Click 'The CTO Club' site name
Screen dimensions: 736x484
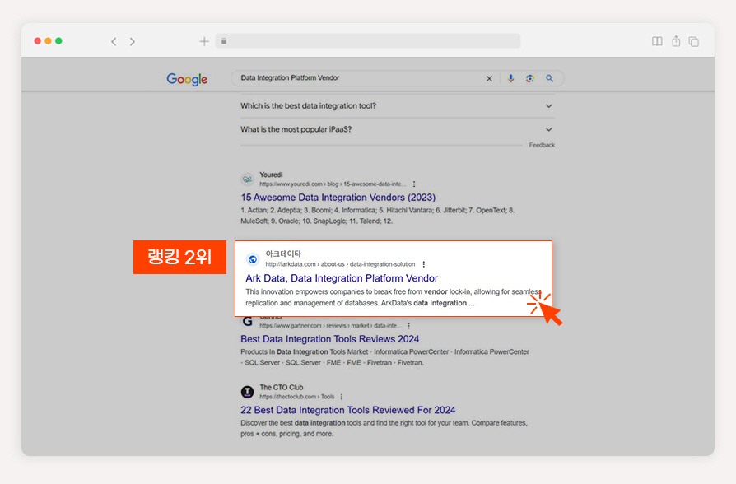282,388
